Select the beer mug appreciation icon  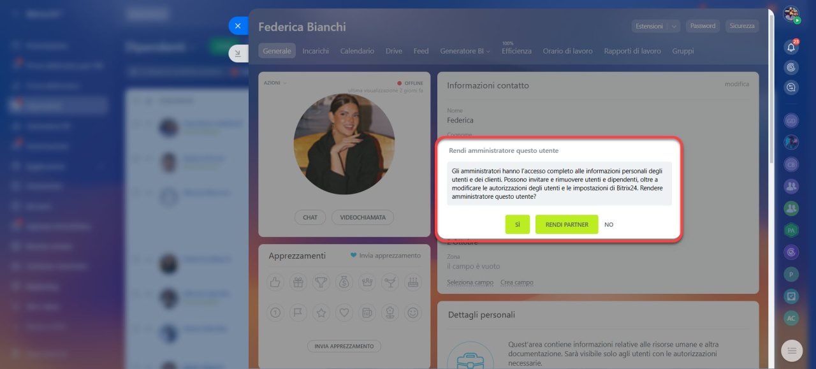point(367,312)
